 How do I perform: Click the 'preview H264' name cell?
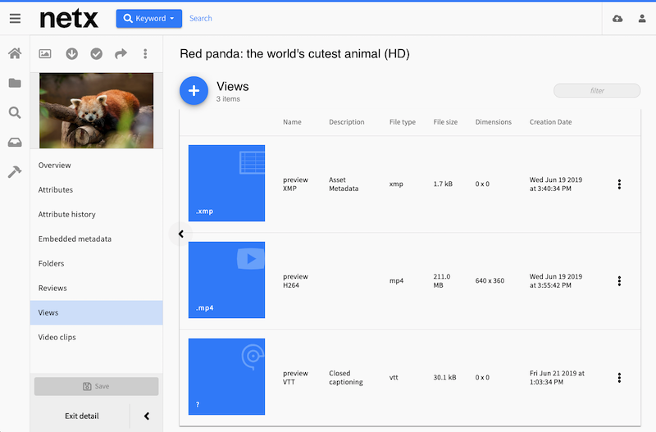tap(295, 280)
